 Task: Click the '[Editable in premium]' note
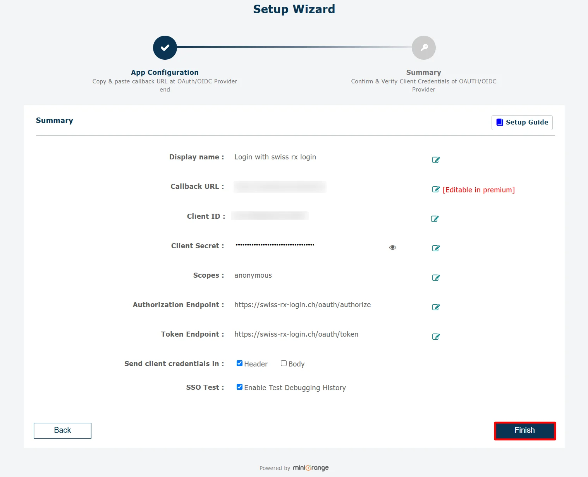pyautogui.click(x=479, y=190)
